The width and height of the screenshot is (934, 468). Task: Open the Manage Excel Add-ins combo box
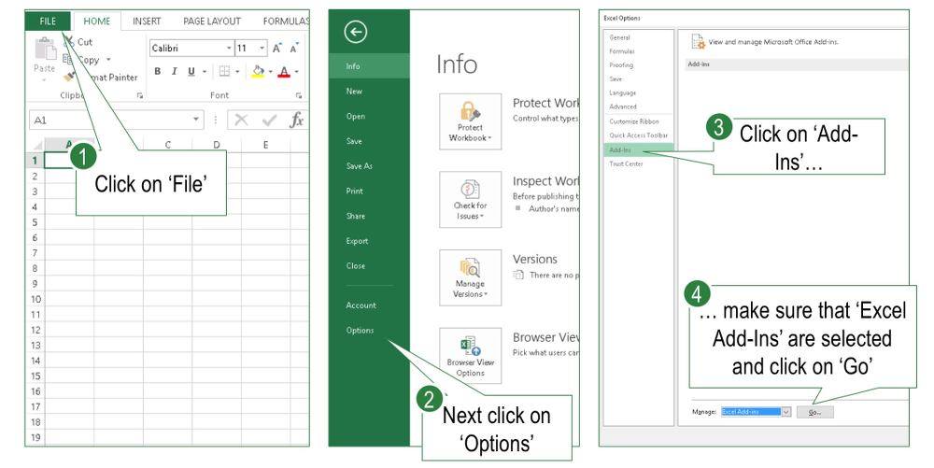pyautogui.click(x=756, y=412)
